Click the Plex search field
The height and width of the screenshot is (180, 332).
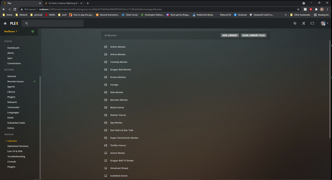[53, 23]
